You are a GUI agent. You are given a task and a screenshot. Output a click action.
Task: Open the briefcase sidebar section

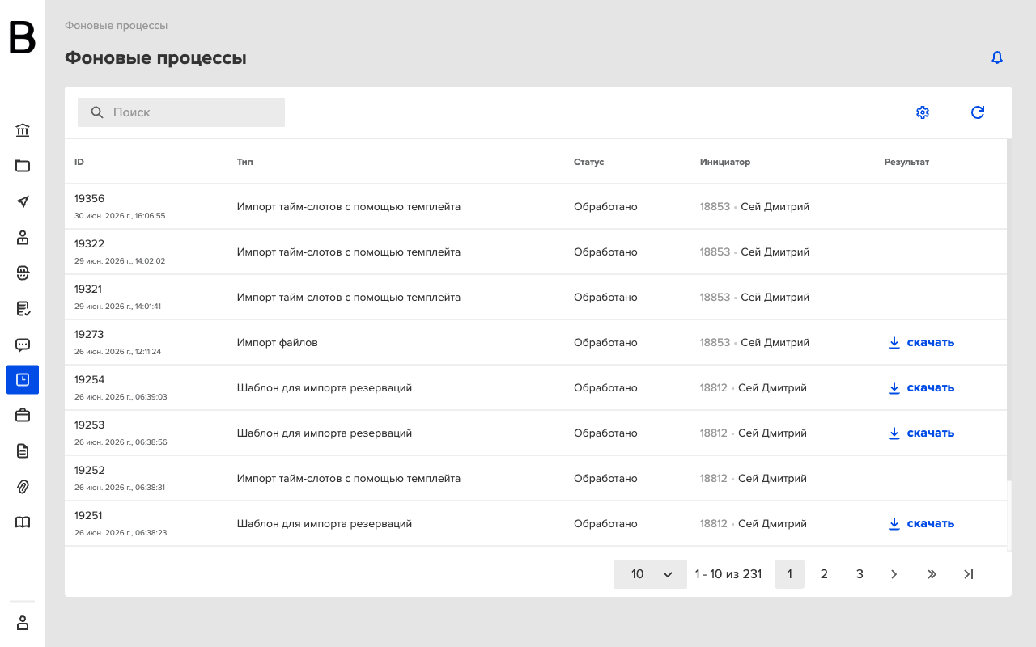23,416
